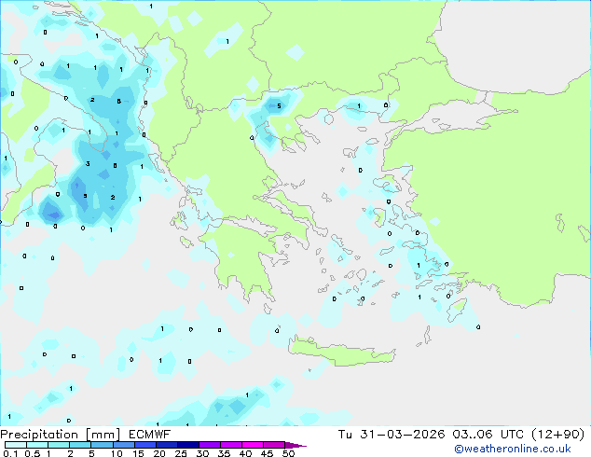The width and height of the screenshot is (591, 457).
Task: Pick the legend swatch between 15 and 20
Action: click(x=145, y=445)
